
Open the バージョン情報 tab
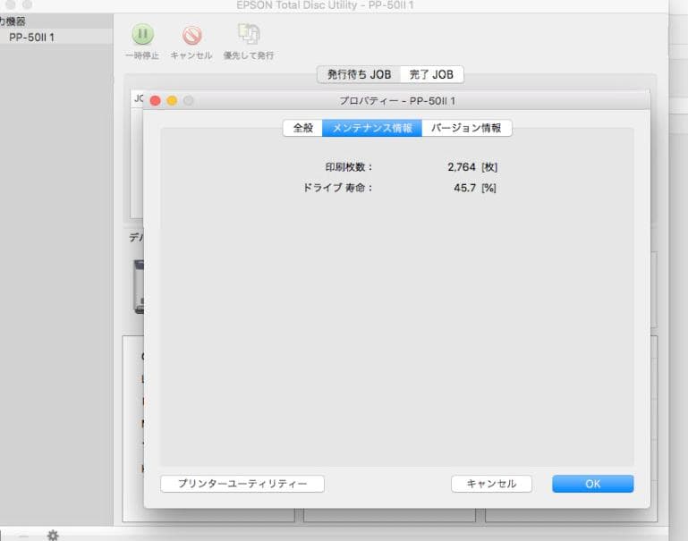coord(466,128)
